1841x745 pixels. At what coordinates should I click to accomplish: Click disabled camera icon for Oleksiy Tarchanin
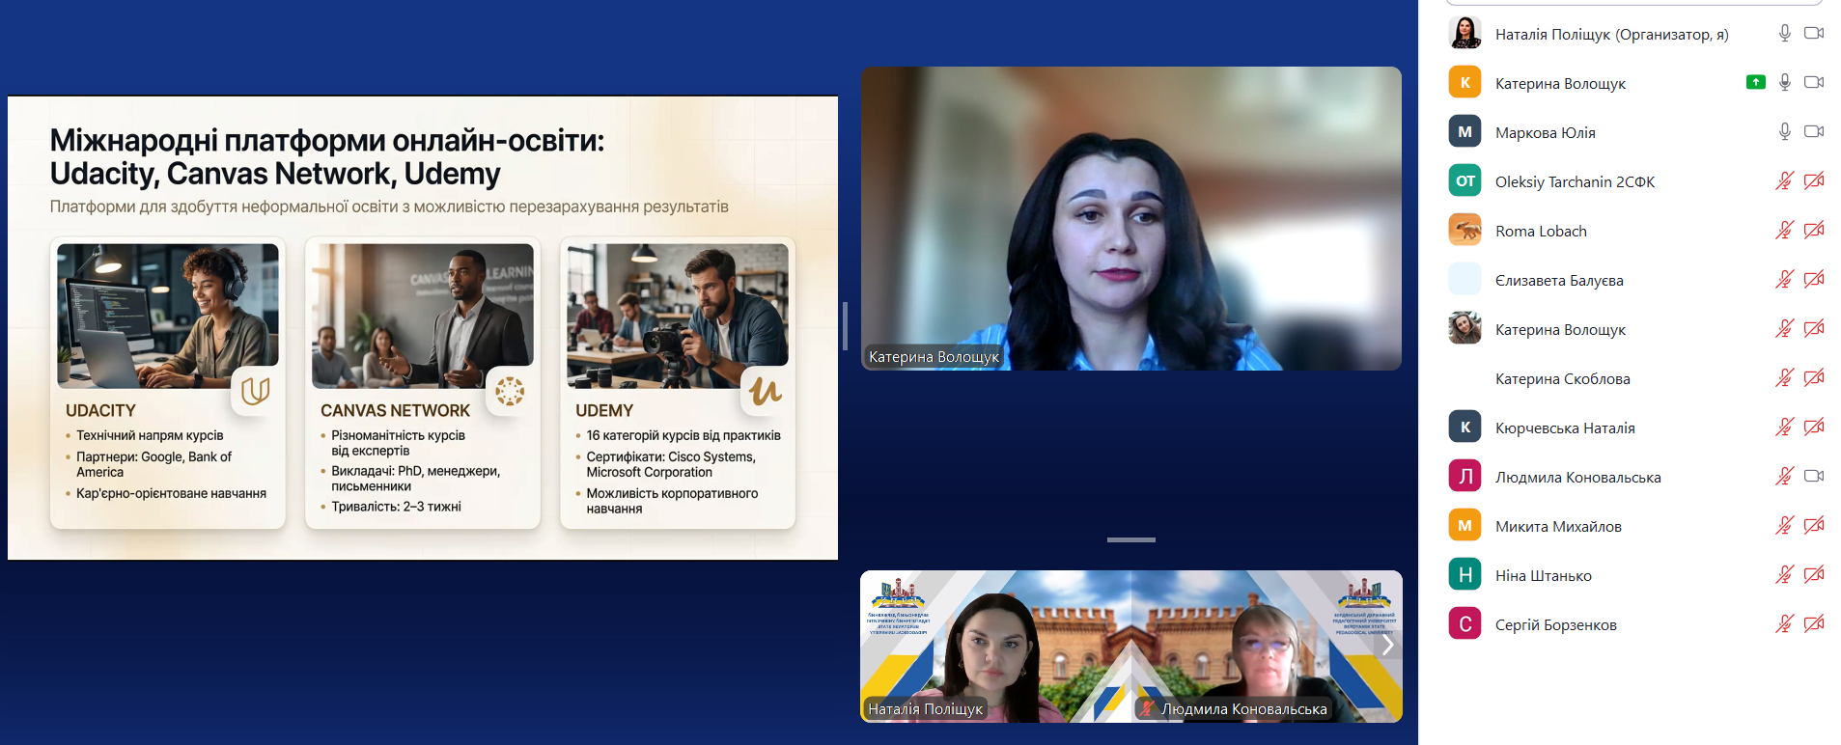(1813, 181)
